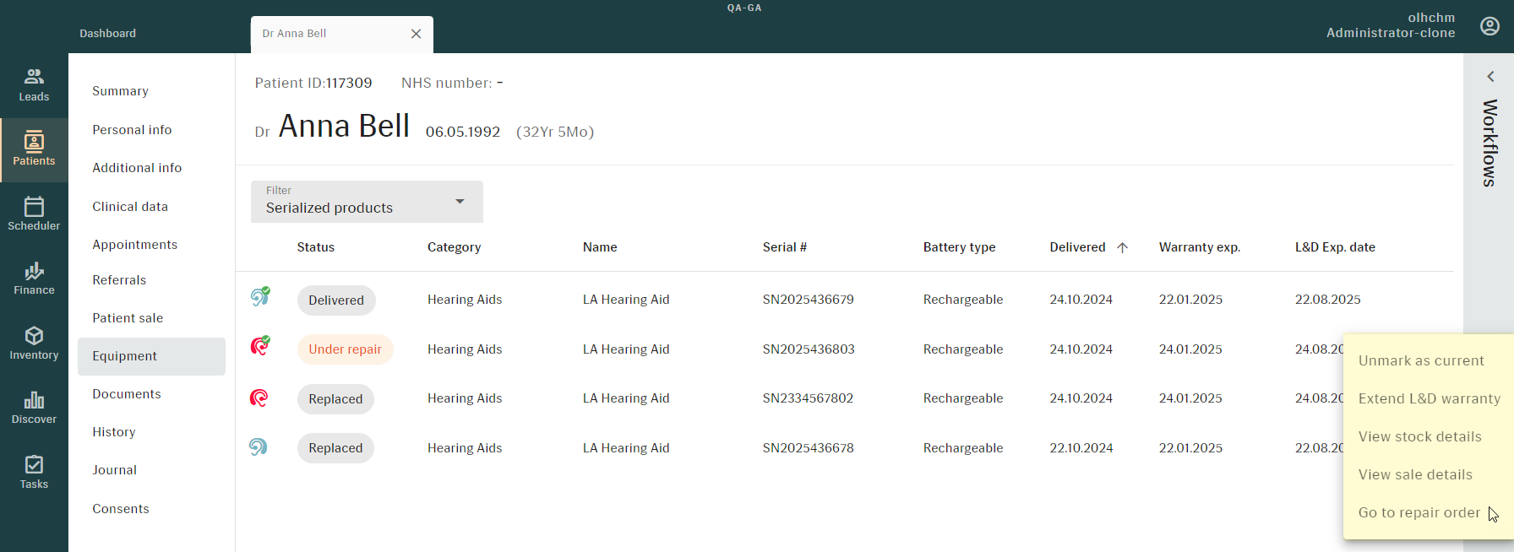
Task: Switch to the Dashboard tab
Action: pos(107,34)
